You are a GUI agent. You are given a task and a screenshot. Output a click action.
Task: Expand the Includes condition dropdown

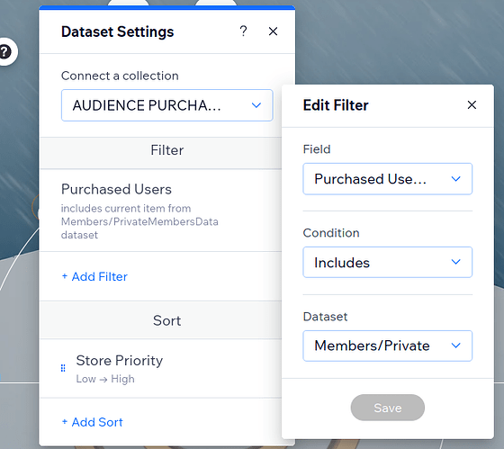click(387, 262)
